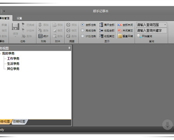174x140 pixels.
Task: Click the 顺手记事本 window title
Action: [101, 11]
